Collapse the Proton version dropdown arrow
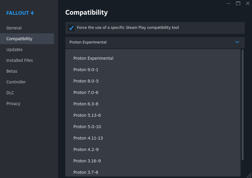This screenshot has width=252, height=178. pyautogui.click(x=237, y=42)
